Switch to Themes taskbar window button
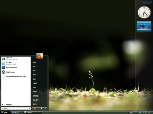 (33, 112)
